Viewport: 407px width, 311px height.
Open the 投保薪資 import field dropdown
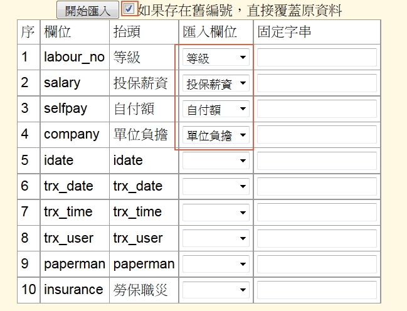(216, 83)
